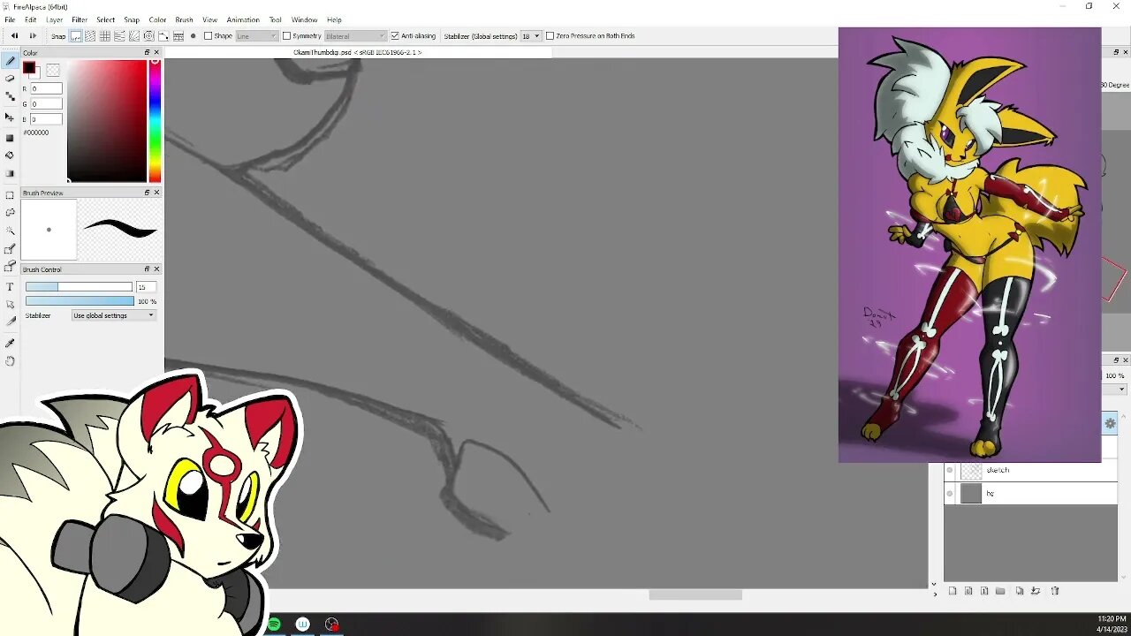Click the Undo arrow in toolbar
Screen dimensions: 1131x636
14,36
